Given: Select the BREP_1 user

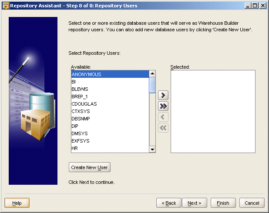Looking at the screenshot, I should 110,97.
